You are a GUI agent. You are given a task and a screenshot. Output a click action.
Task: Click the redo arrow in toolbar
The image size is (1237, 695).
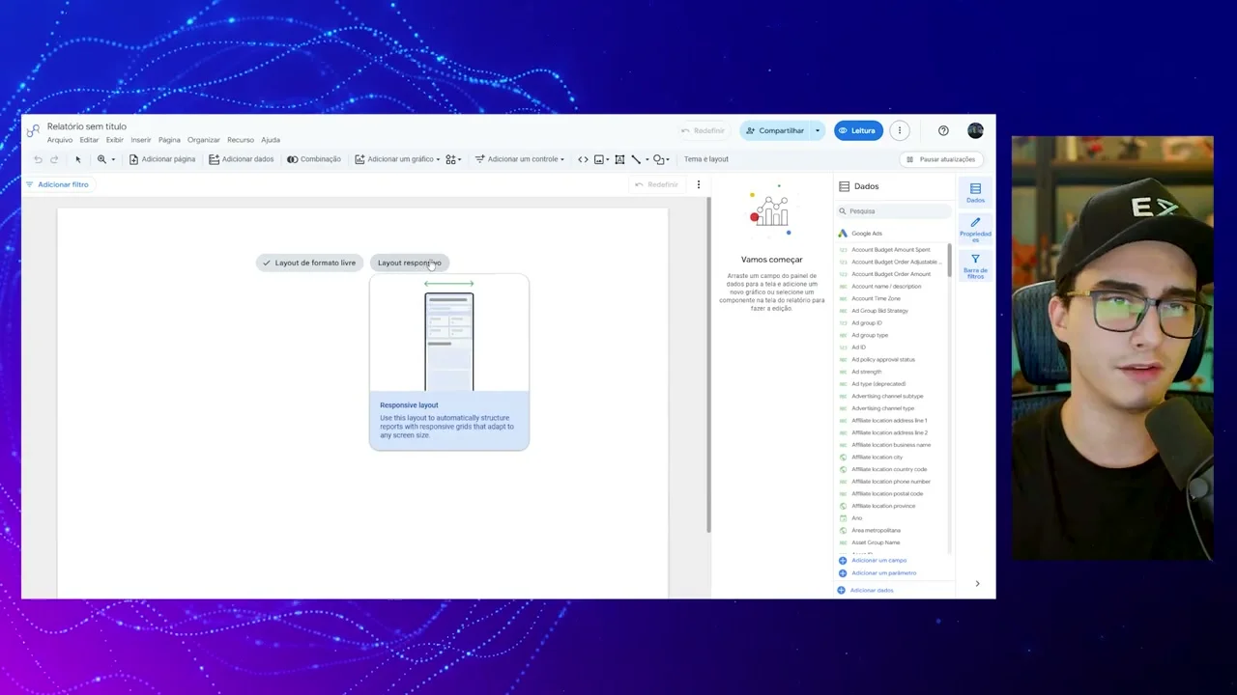[x=54, y=159]
